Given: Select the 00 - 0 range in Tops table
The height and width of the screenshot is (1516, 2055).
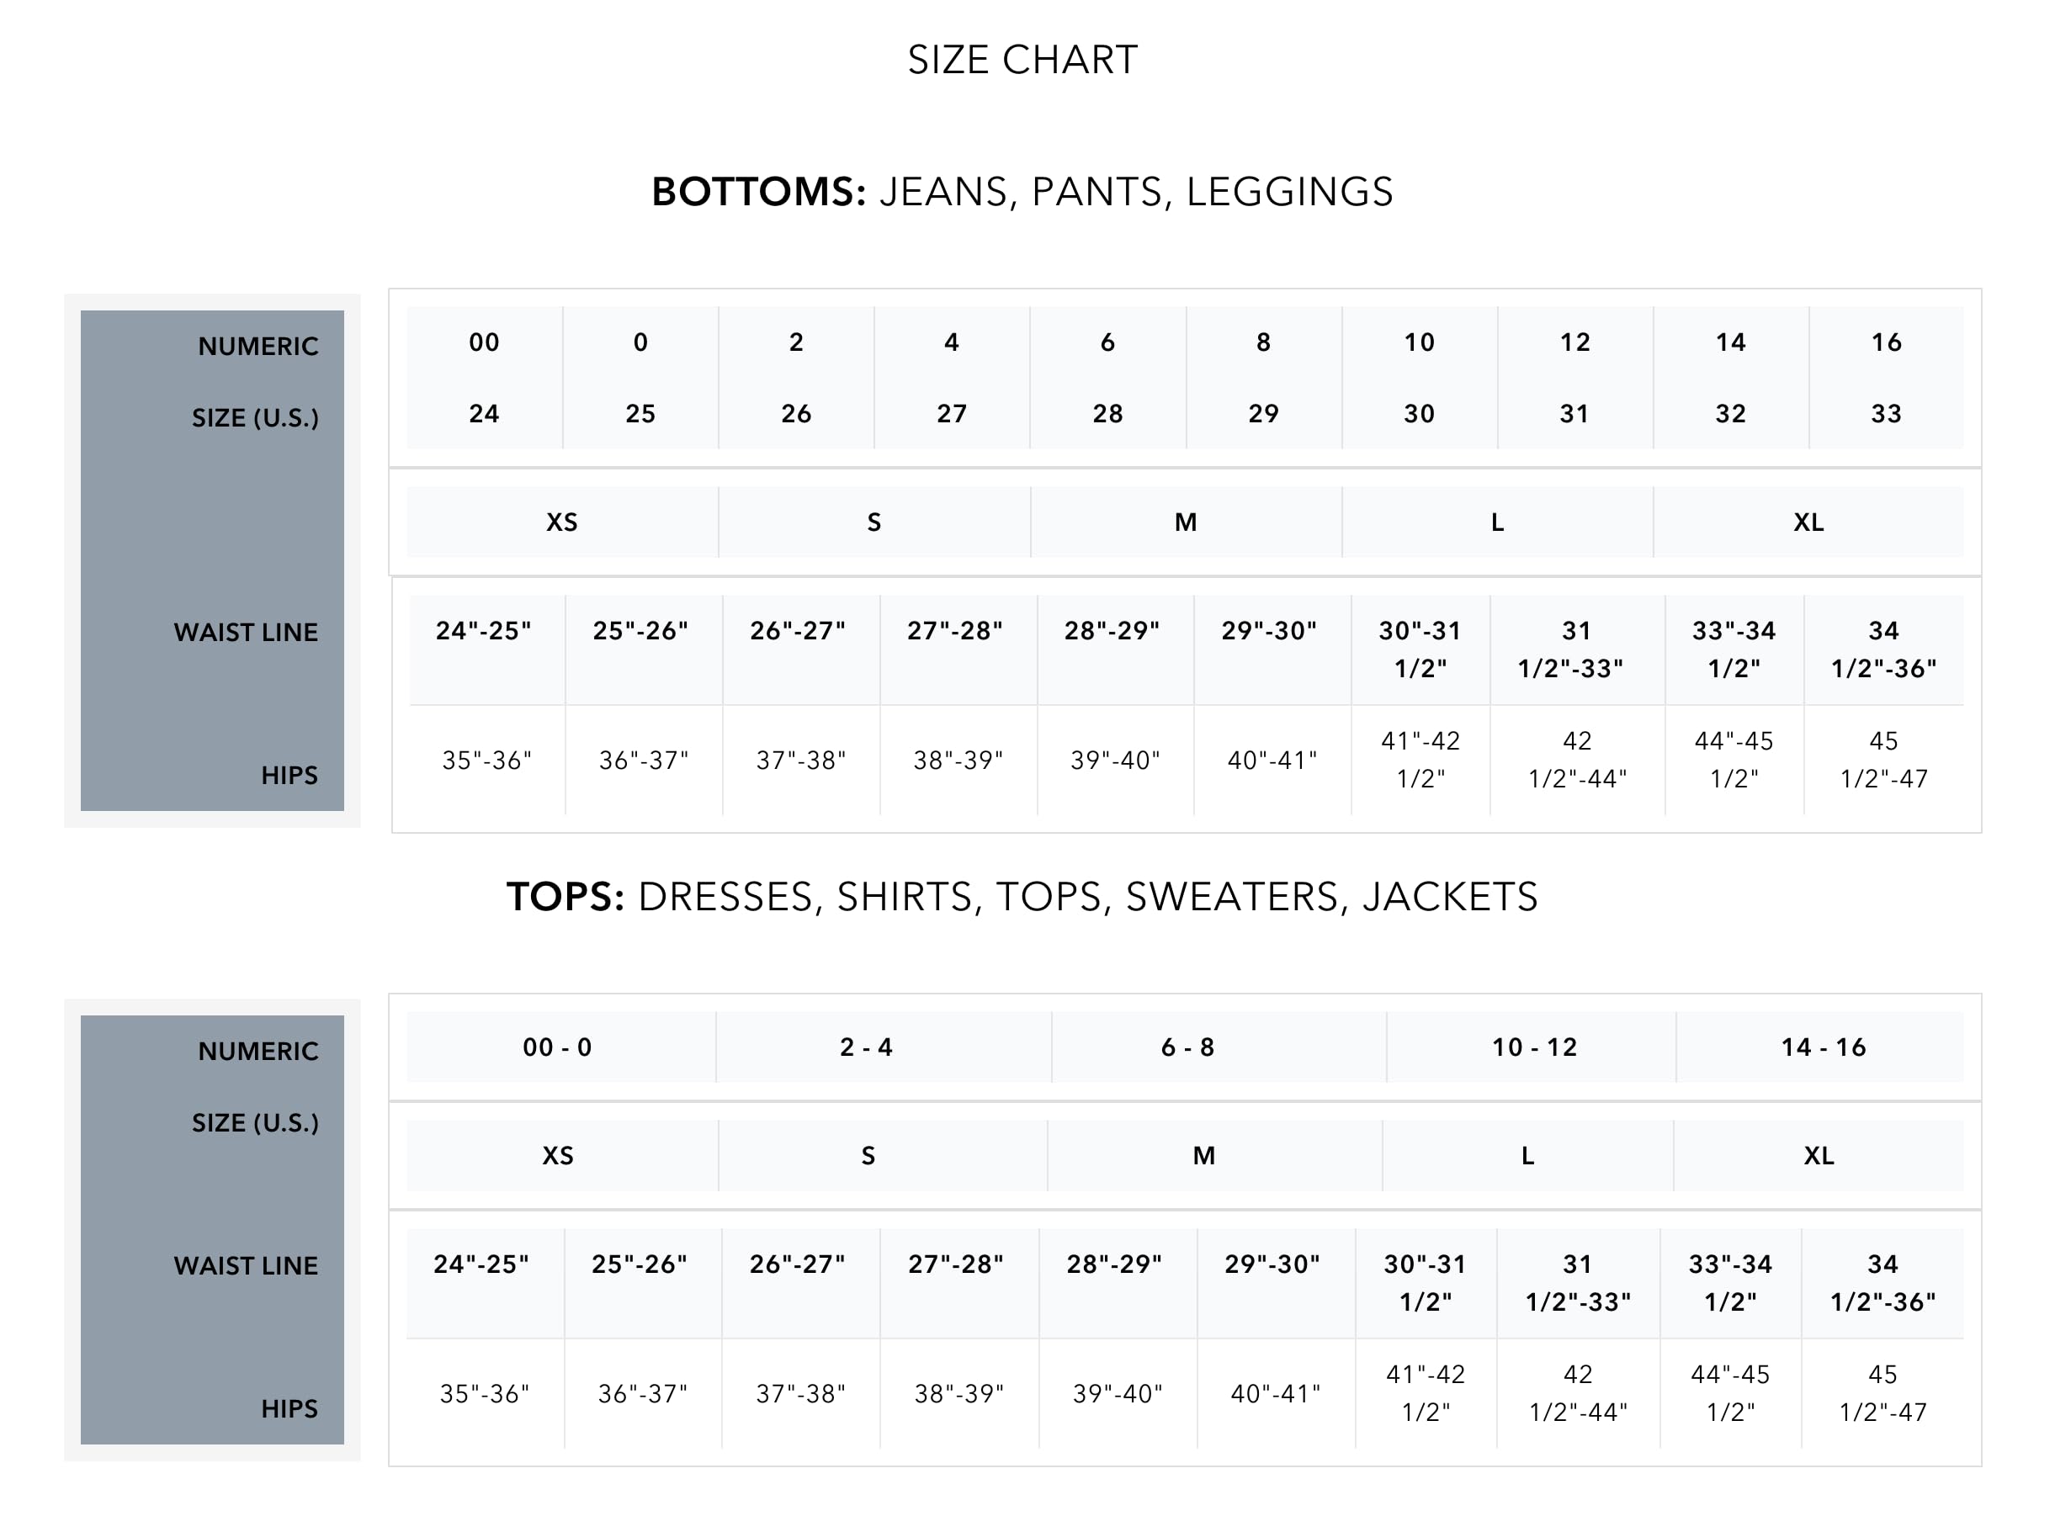Looking at the screenshot, I should pyautogui.click(x=557, y=1047).
